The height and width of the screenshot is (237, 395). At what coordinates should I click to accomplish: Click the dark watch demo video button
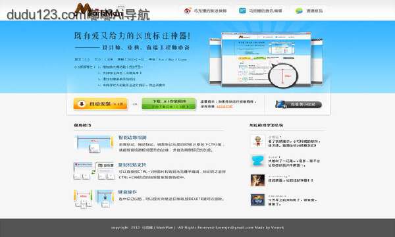coord(299,104)
